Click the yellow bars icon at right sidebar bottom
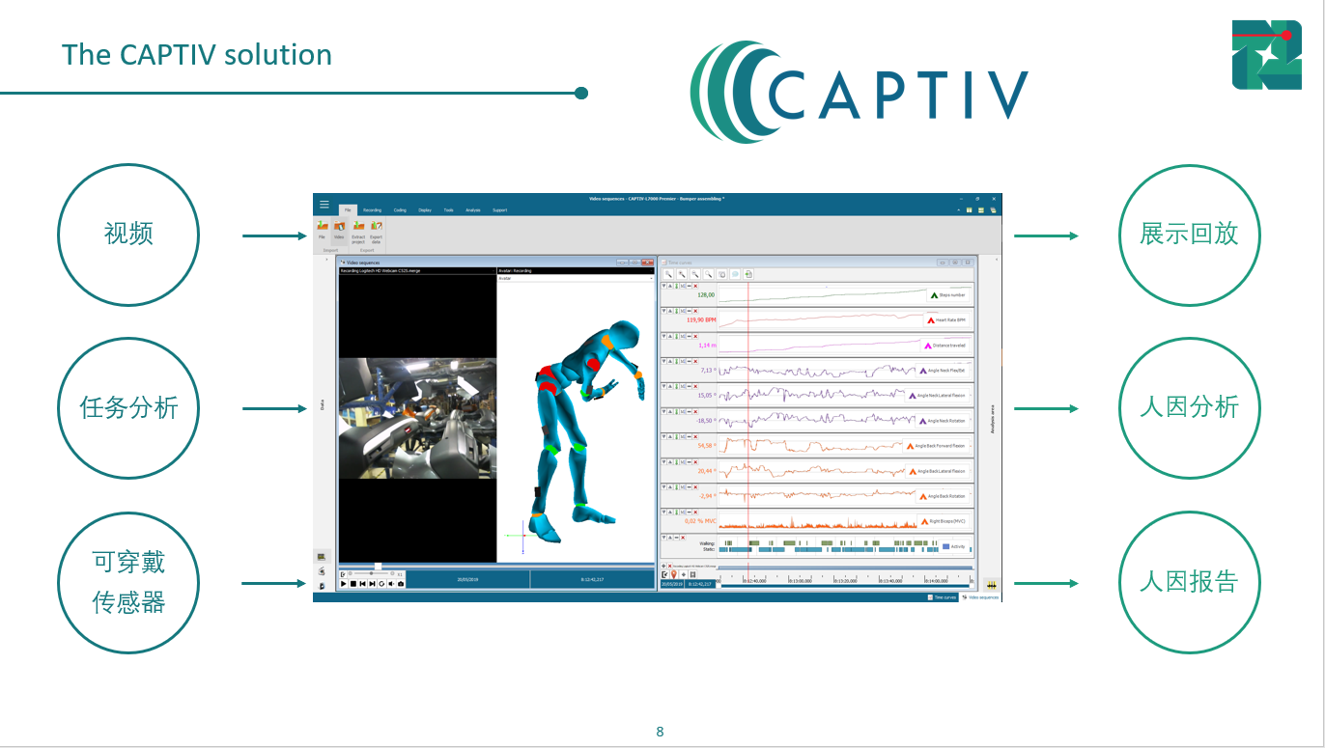 point(992,586)
